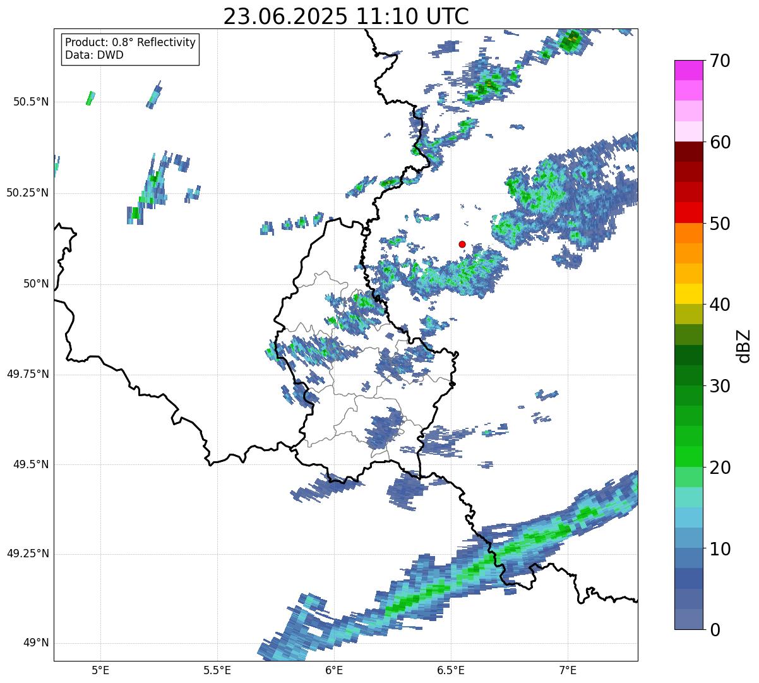Click the title "23.06.2025 11:10 UTC"
Screen dimensions: 759x683
(x=346, y=16)
